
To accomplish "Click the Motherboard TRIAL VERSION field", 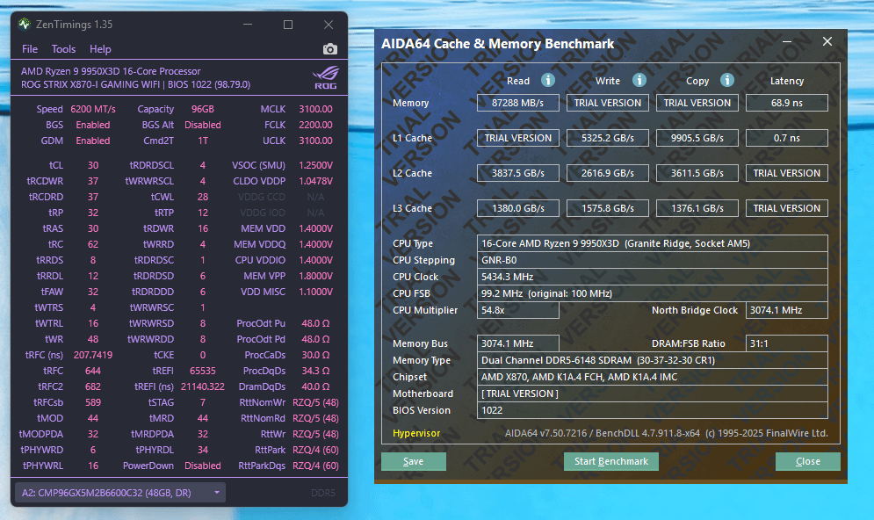I will pyautogui.click(x=652, y=394).
